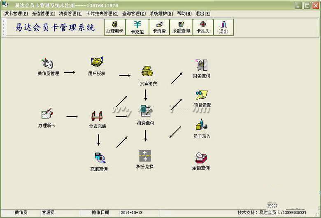Screen dimensions: 321x218
Task: Click the 退出 menu item
Action: (x=202, y=14)
